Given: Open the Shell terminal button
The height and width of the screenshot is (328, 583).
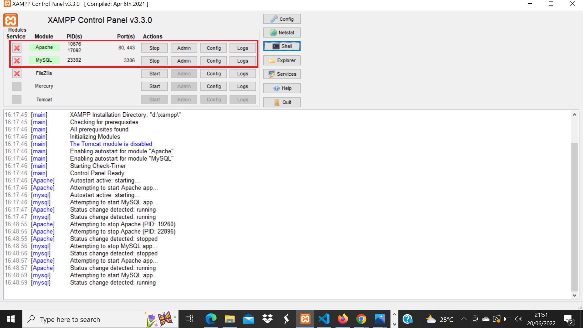Looking at the screenshot, I should click(282, 46).
